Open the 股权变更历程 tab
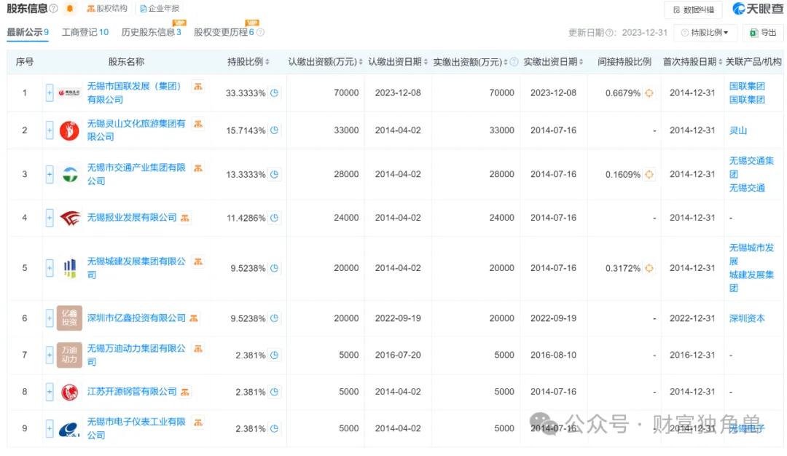 coord(224,32)
